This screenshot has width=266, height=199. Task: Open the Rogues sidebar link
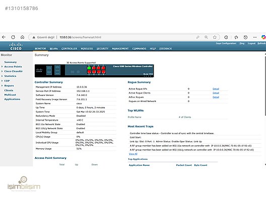[x=9, y=85]
